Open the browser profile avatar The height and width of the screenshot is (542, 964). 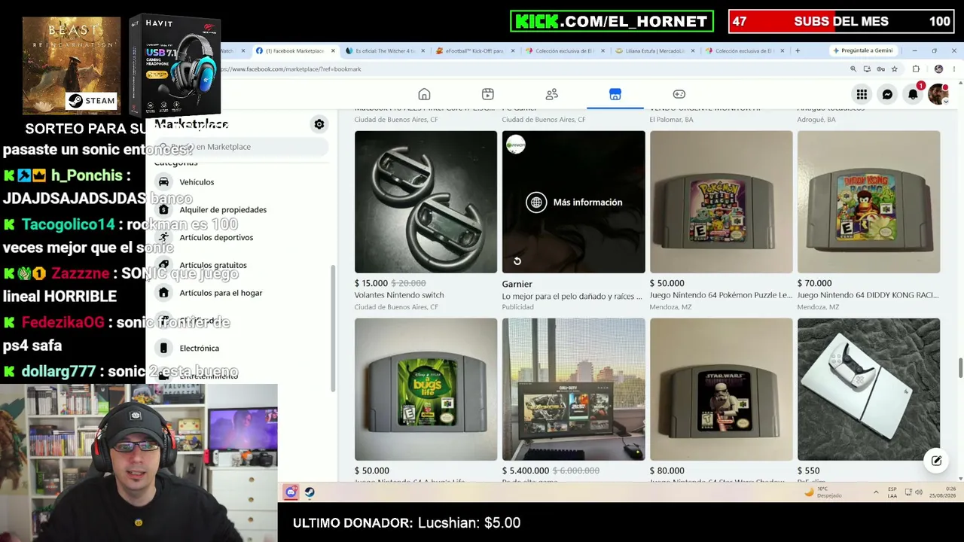938,69
